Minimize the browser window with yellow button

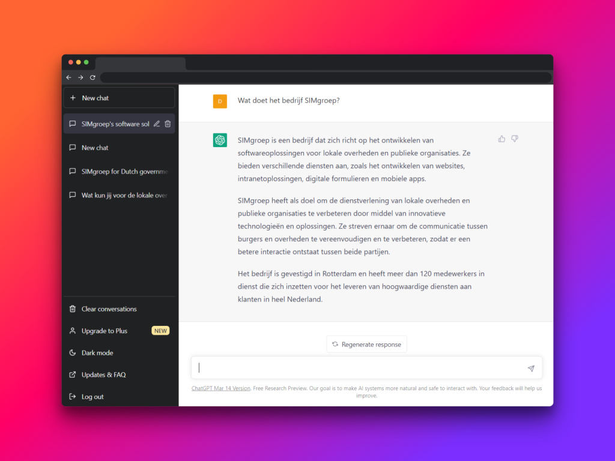(79, 62)
